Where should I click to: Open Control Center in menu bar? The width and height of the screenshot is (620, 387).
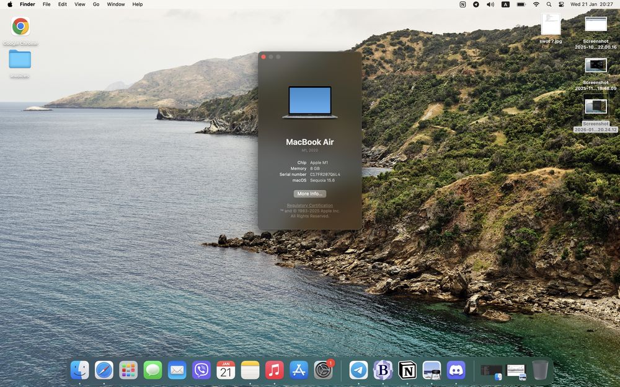561,4
